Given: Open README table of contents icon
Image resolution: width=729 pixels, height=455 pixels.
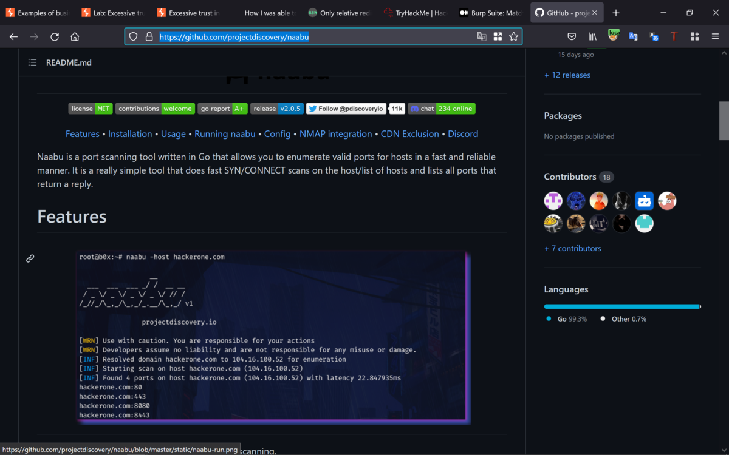Looking at the screenshot, I should click(32, 62).
